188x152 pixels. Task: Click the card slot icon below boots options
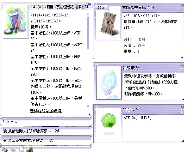5,150
